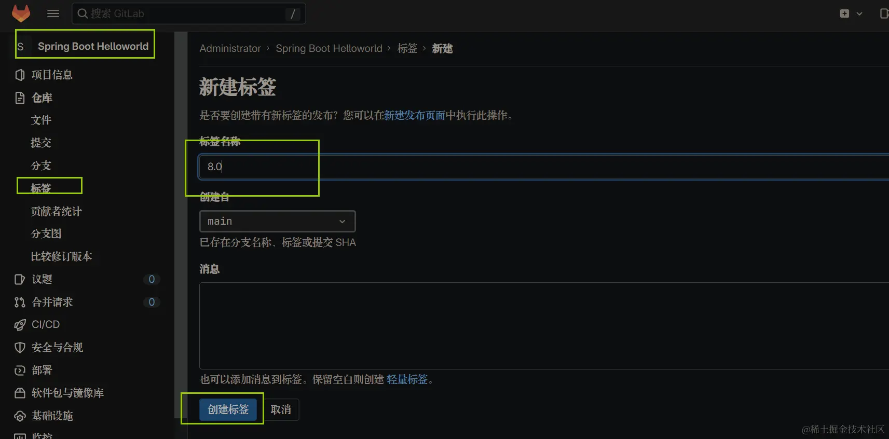Screen dimensions: 889x439
Task: Click the packages and registries icon
Action: [20, 393]
